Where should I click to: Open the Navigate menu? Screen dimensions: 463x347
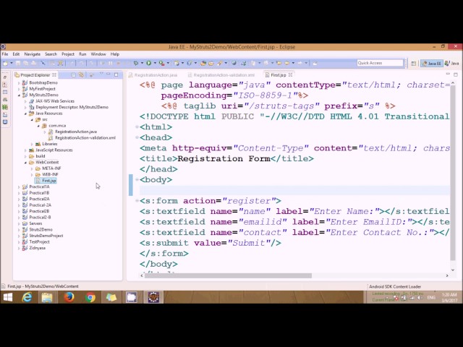click(32, 54)
